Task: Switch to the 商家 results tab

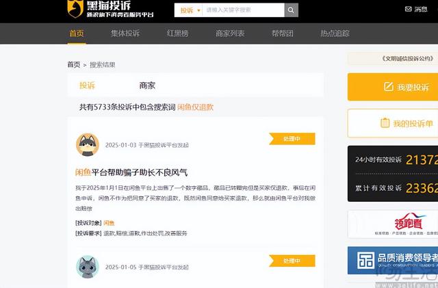Action: point(147,86)
